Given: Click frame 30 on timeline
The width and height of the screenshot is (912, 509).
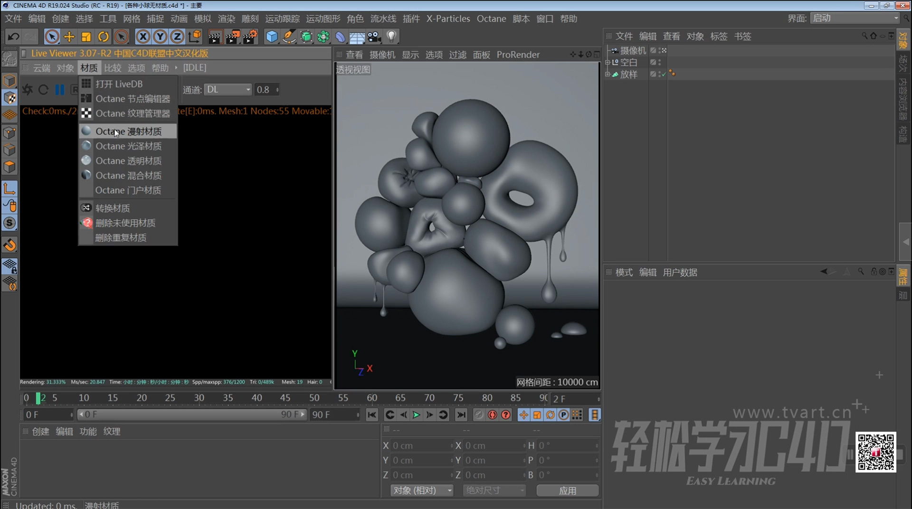Looking at the screenshot, I should coord(199,398).
